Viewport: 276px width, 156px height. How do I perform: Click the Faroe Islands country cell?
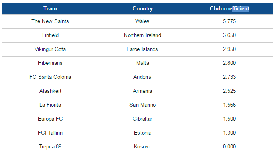143,49
